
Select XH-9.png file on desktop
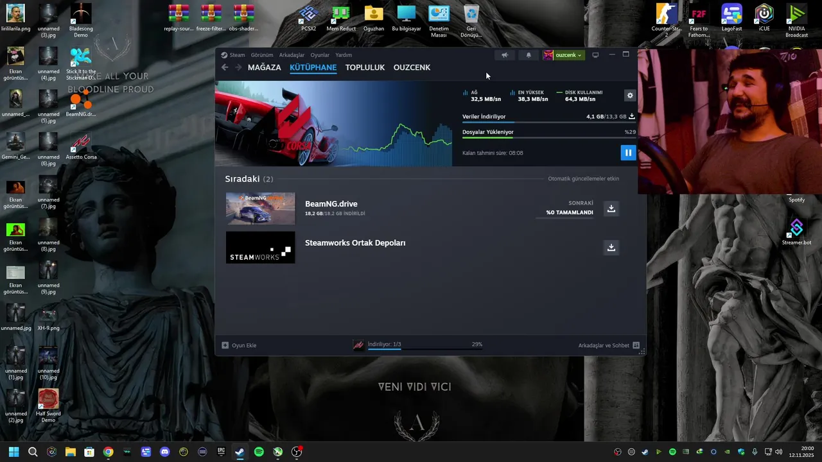[x=48, y=318]
